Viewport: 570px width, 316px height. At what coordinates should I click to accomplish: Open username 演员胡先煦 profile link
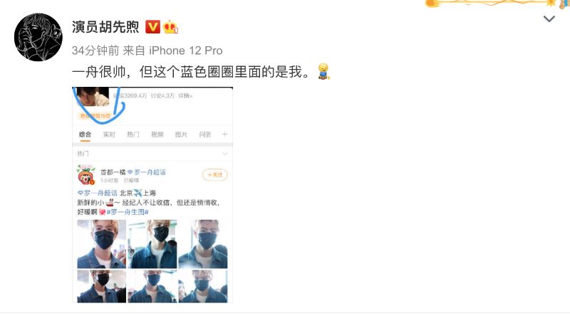(x=105, y=27)
